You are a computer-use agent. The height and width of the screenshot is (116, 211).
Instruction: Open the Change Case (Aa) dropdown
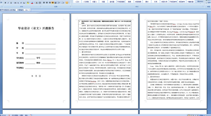coord(24,3)
